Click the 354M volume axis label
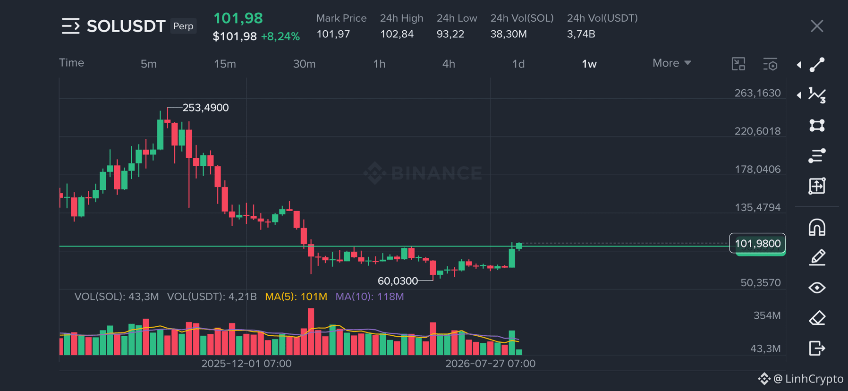 click(x=767, y=315)
